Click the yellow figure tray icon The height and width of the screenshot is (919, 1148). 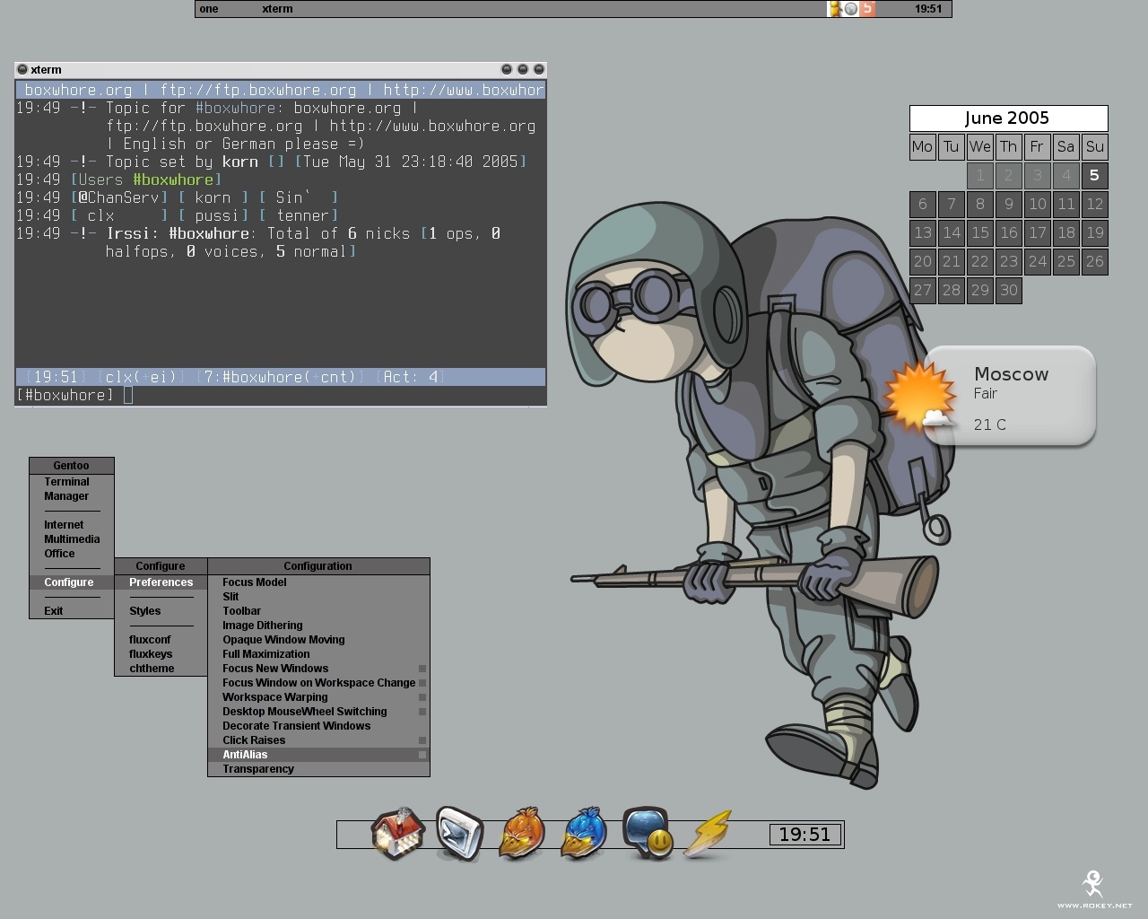(835, 9)
